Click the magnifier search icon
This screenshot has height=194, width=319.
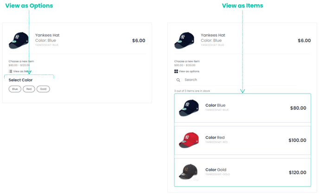[x=178, y=80]
